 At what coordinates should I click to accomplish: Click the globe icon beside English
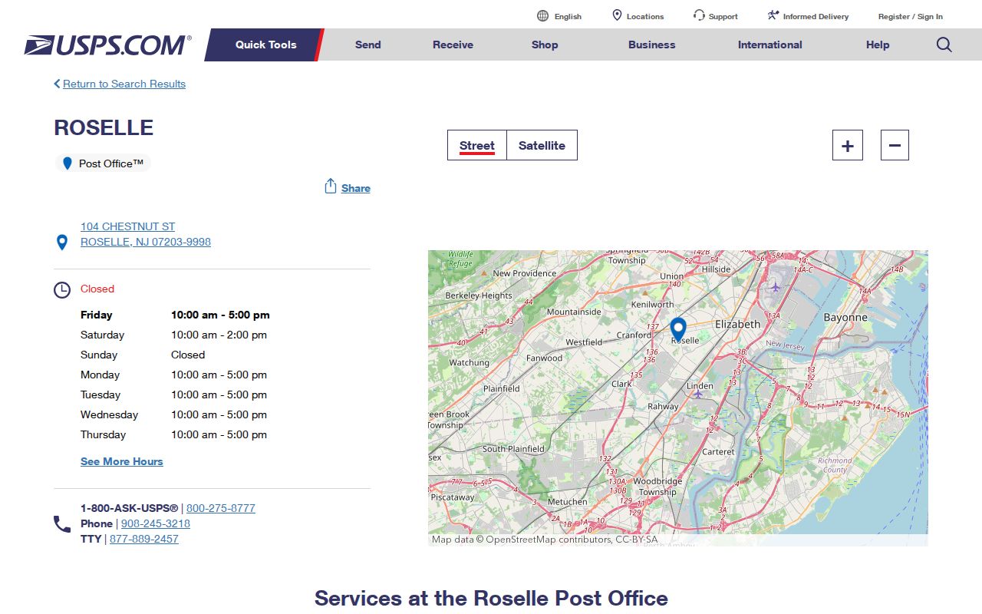[542, 16]
